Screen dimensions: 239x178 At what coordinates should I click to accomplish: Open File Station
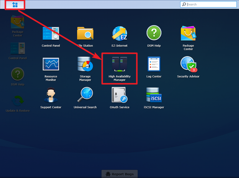(85, 36)
